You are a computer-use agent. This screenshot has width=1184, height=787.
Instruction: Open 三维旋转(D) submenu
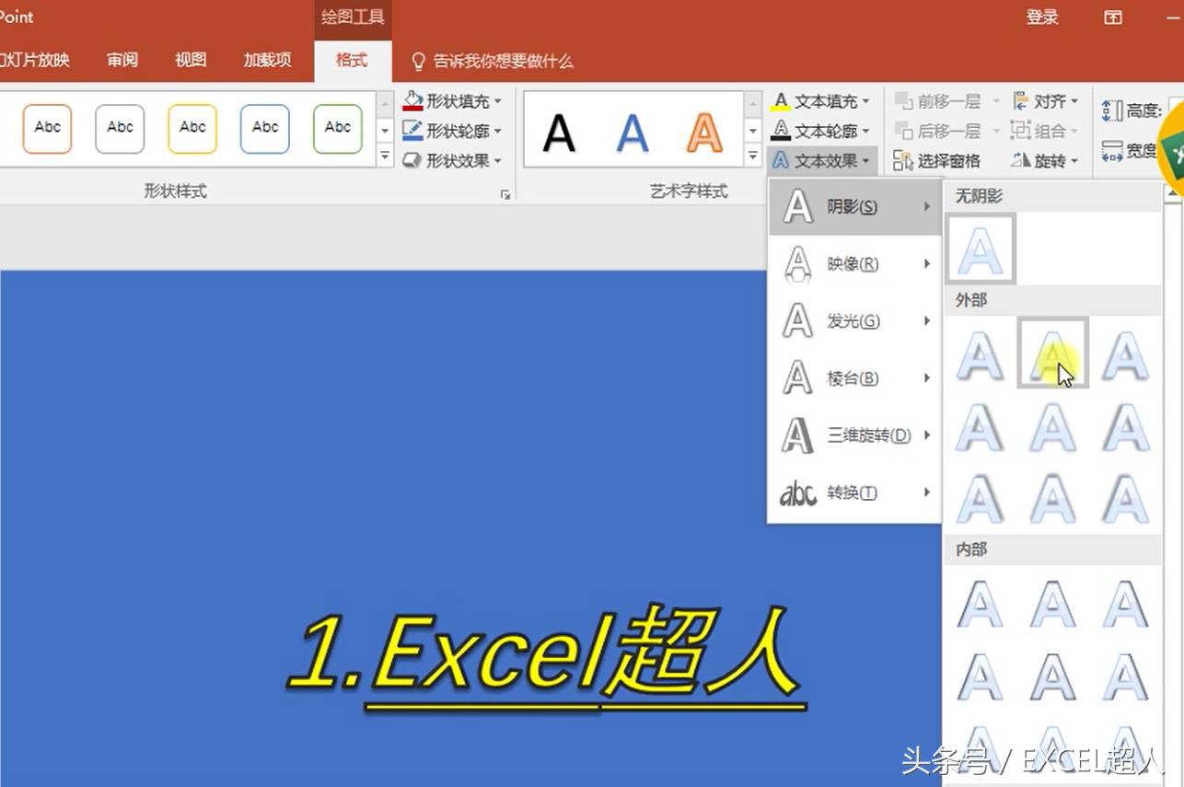(854, 435)
